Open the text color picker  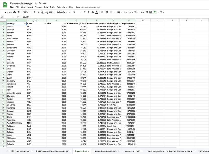pos(97,12)
